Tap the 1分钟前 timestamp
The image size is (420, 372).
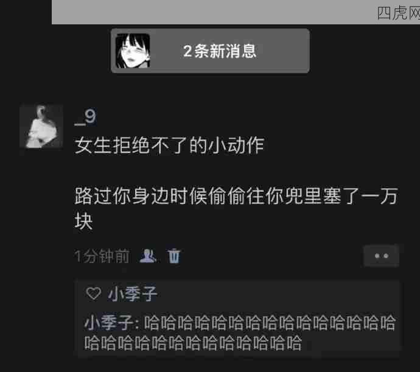102,256
